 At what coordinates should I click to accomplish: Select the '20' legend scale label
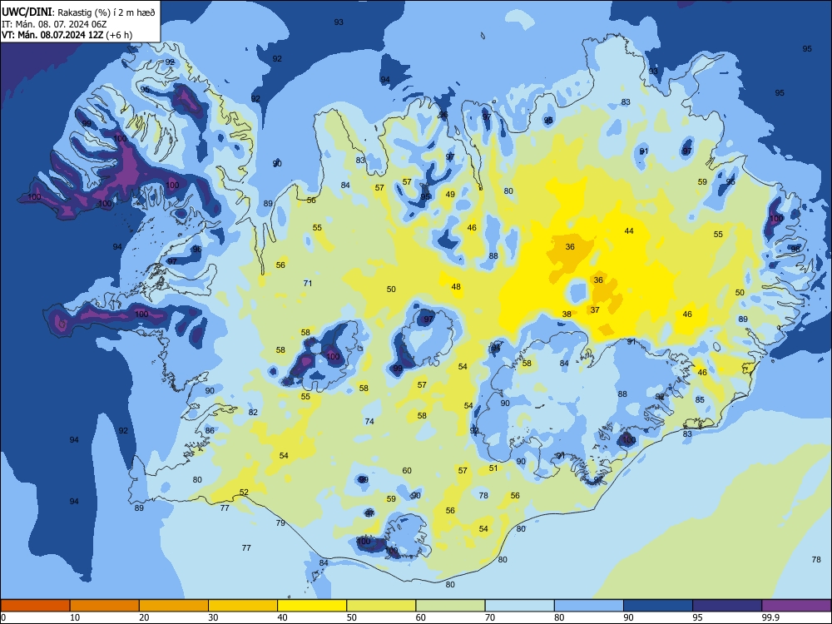coord(144,617)
